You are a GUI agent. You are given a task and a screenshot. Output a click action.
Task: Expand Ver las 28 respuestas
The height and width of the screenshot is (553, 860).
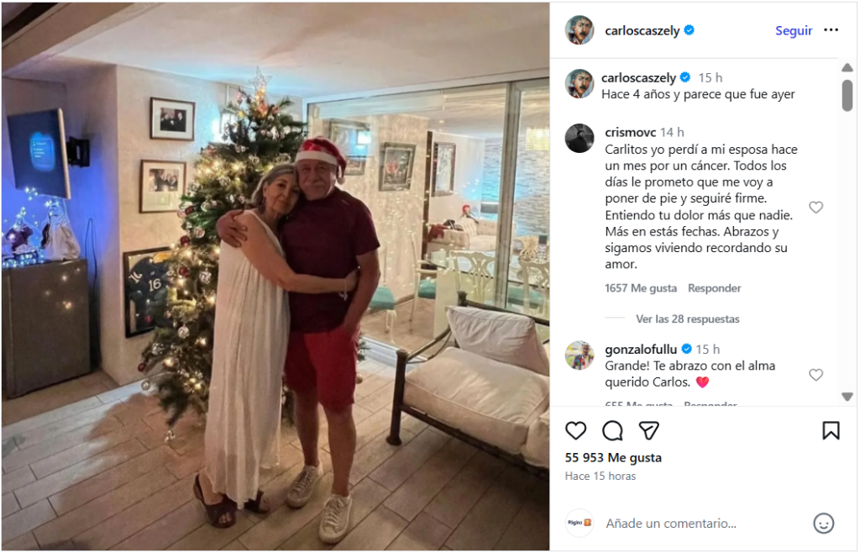(x=687, y=319)
